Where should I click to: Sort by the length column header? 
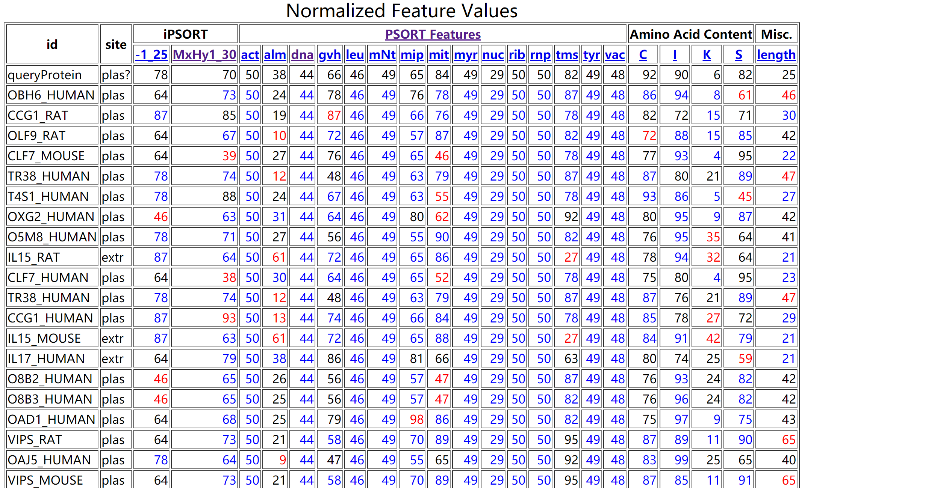(776, 54)
